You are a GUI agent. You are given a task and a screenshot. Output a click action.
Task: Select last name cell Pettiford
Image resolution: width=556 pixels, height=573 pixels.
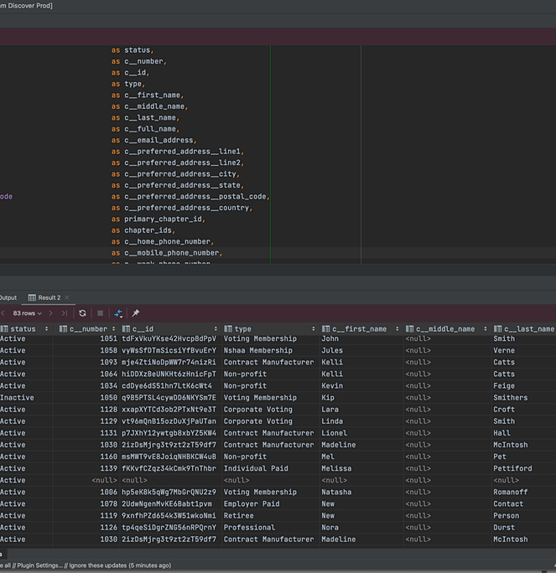click(x=512, y=468)
